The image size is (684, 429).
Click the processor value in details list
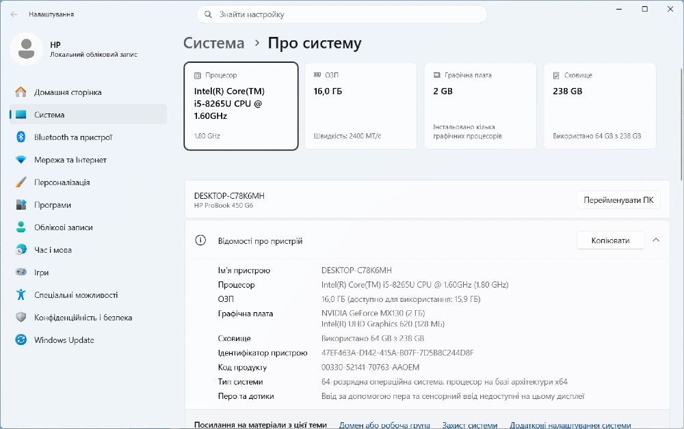(415, 285)
